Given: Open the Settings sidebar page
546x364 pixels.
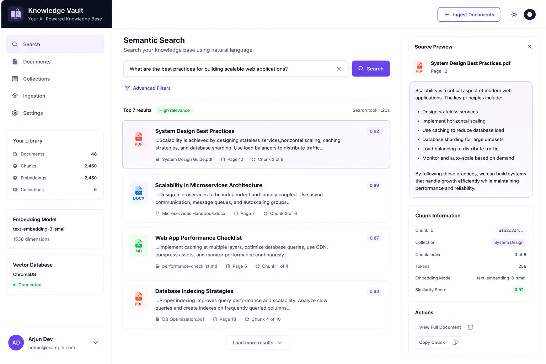Looking at the screenshot, I should point(55,113).
